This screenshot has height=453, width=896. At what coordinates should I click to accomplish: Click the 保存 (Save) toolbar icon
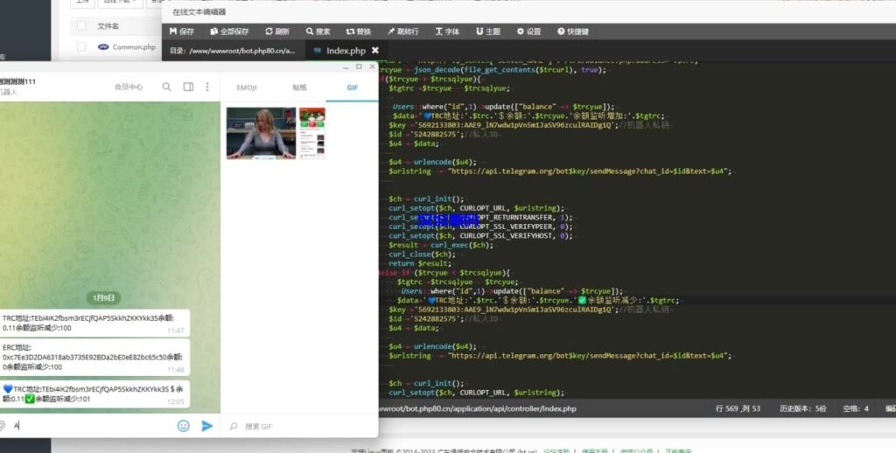pos(182,31)
